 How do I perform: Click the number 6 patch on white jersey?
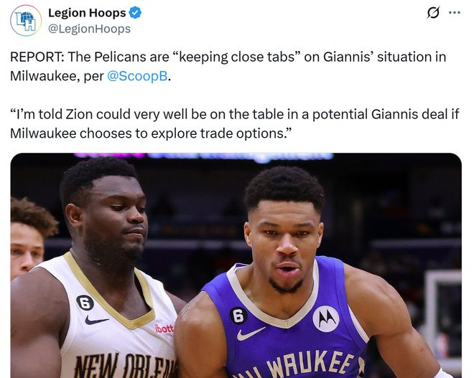[85, 303]
